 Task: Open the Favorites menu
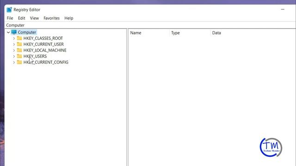click(x=51, y=18)
